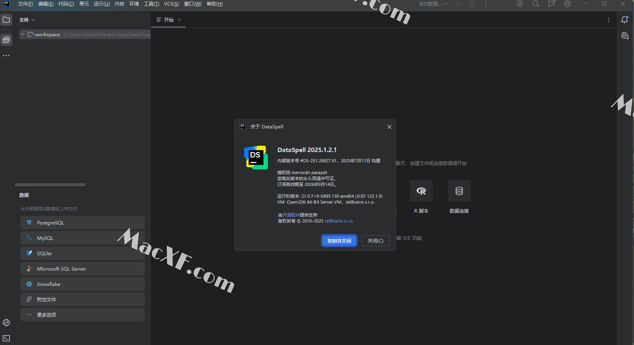634x345 pixels.
Task: Open the VCS(S) menu
Action: (x=171, y=4)
